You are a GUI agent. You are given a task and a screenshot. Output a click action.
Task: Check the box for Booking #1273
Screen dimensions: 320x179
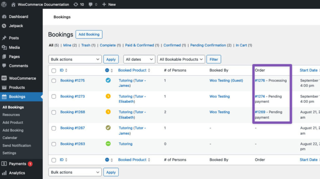[x=54, y=96]
